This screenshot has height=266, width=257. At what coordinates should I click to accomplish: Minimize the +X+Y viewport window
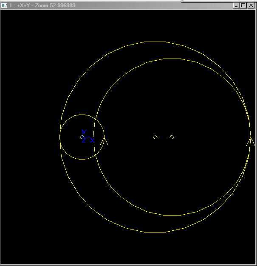(x=237, y=5)
